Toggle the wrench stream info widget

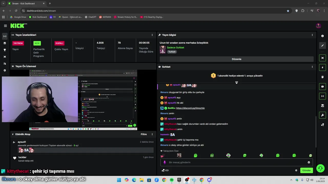(322, 115)
